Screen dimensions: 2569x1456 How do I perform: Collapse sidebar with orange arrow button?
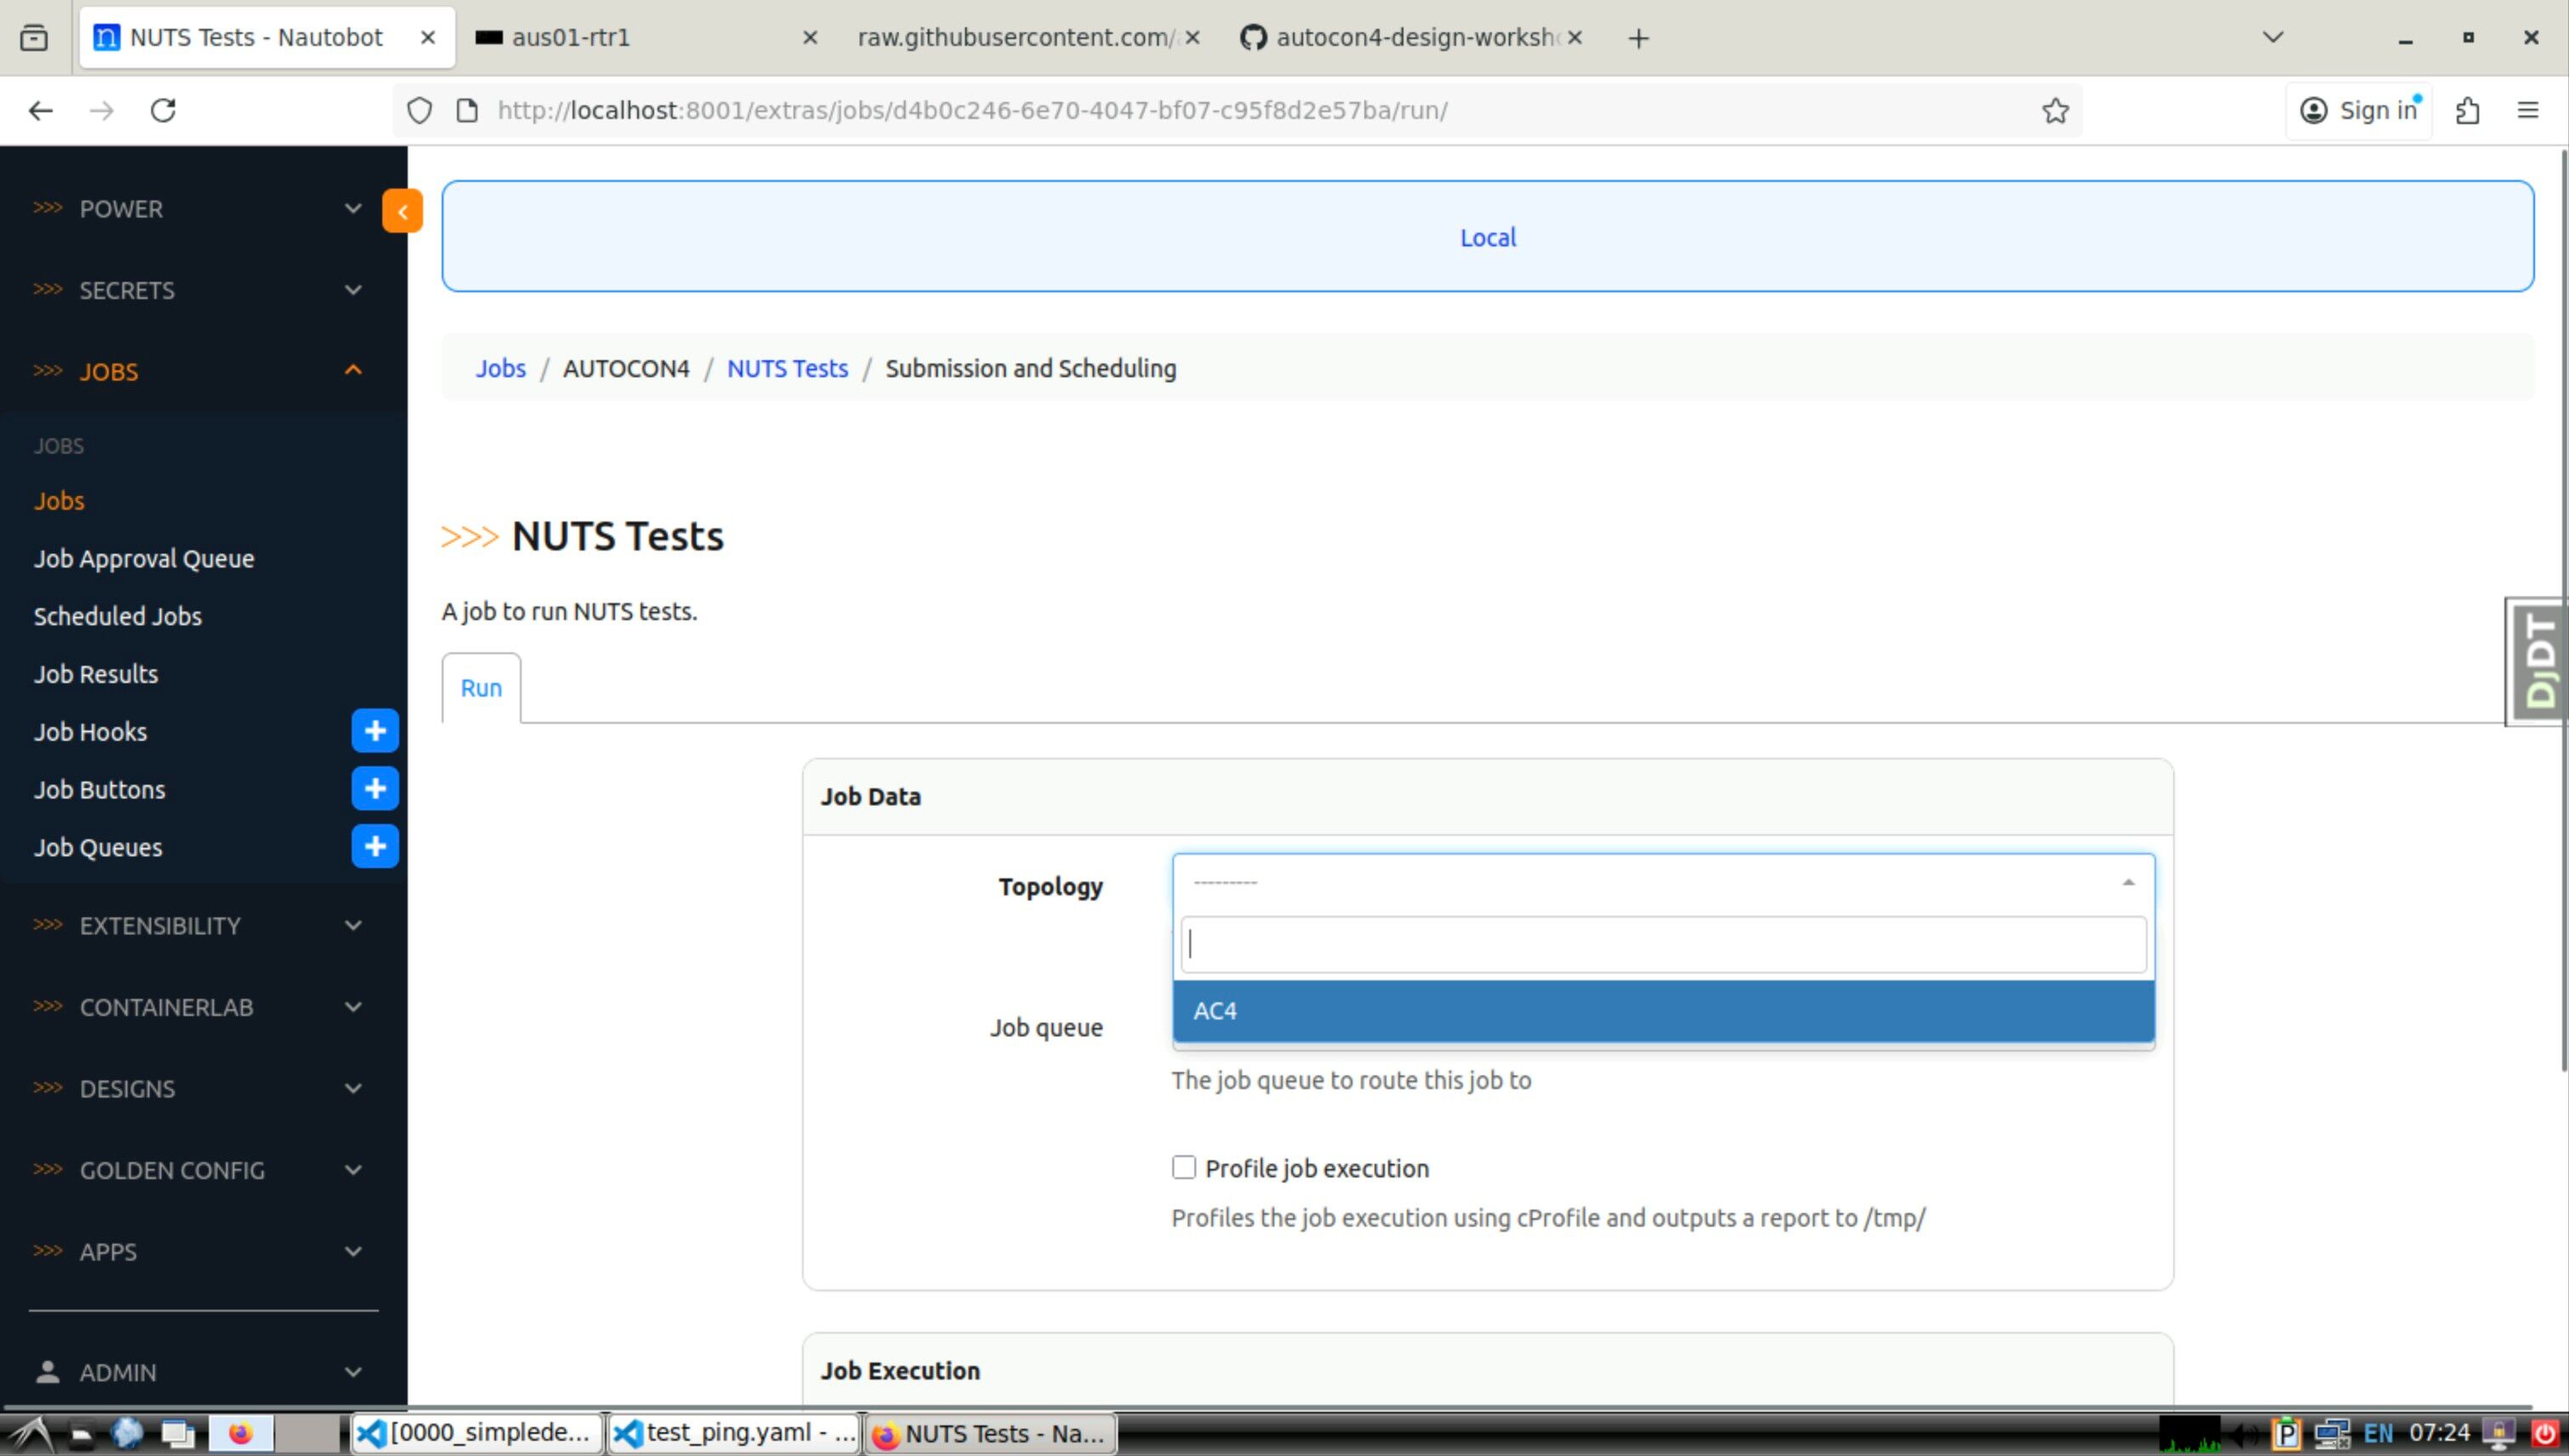coord(402,211)
